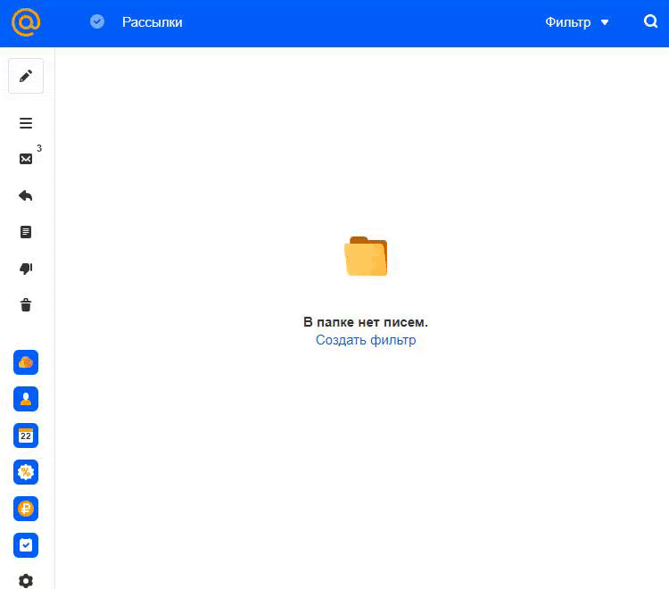This screenshot has width=669, height=589.
Task: Open the Spam thumbs-down folder
Action: pyautogui.click(x=26, y=269)
